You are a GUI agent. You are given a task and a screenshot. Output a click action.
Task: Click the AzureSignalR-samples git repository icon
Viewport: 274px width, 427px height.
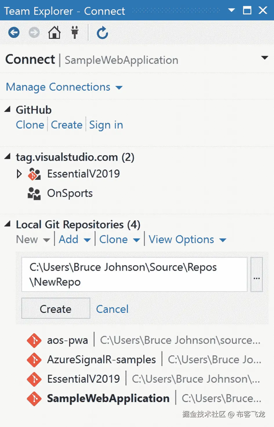pyautogui.click(x=34, y=360)
